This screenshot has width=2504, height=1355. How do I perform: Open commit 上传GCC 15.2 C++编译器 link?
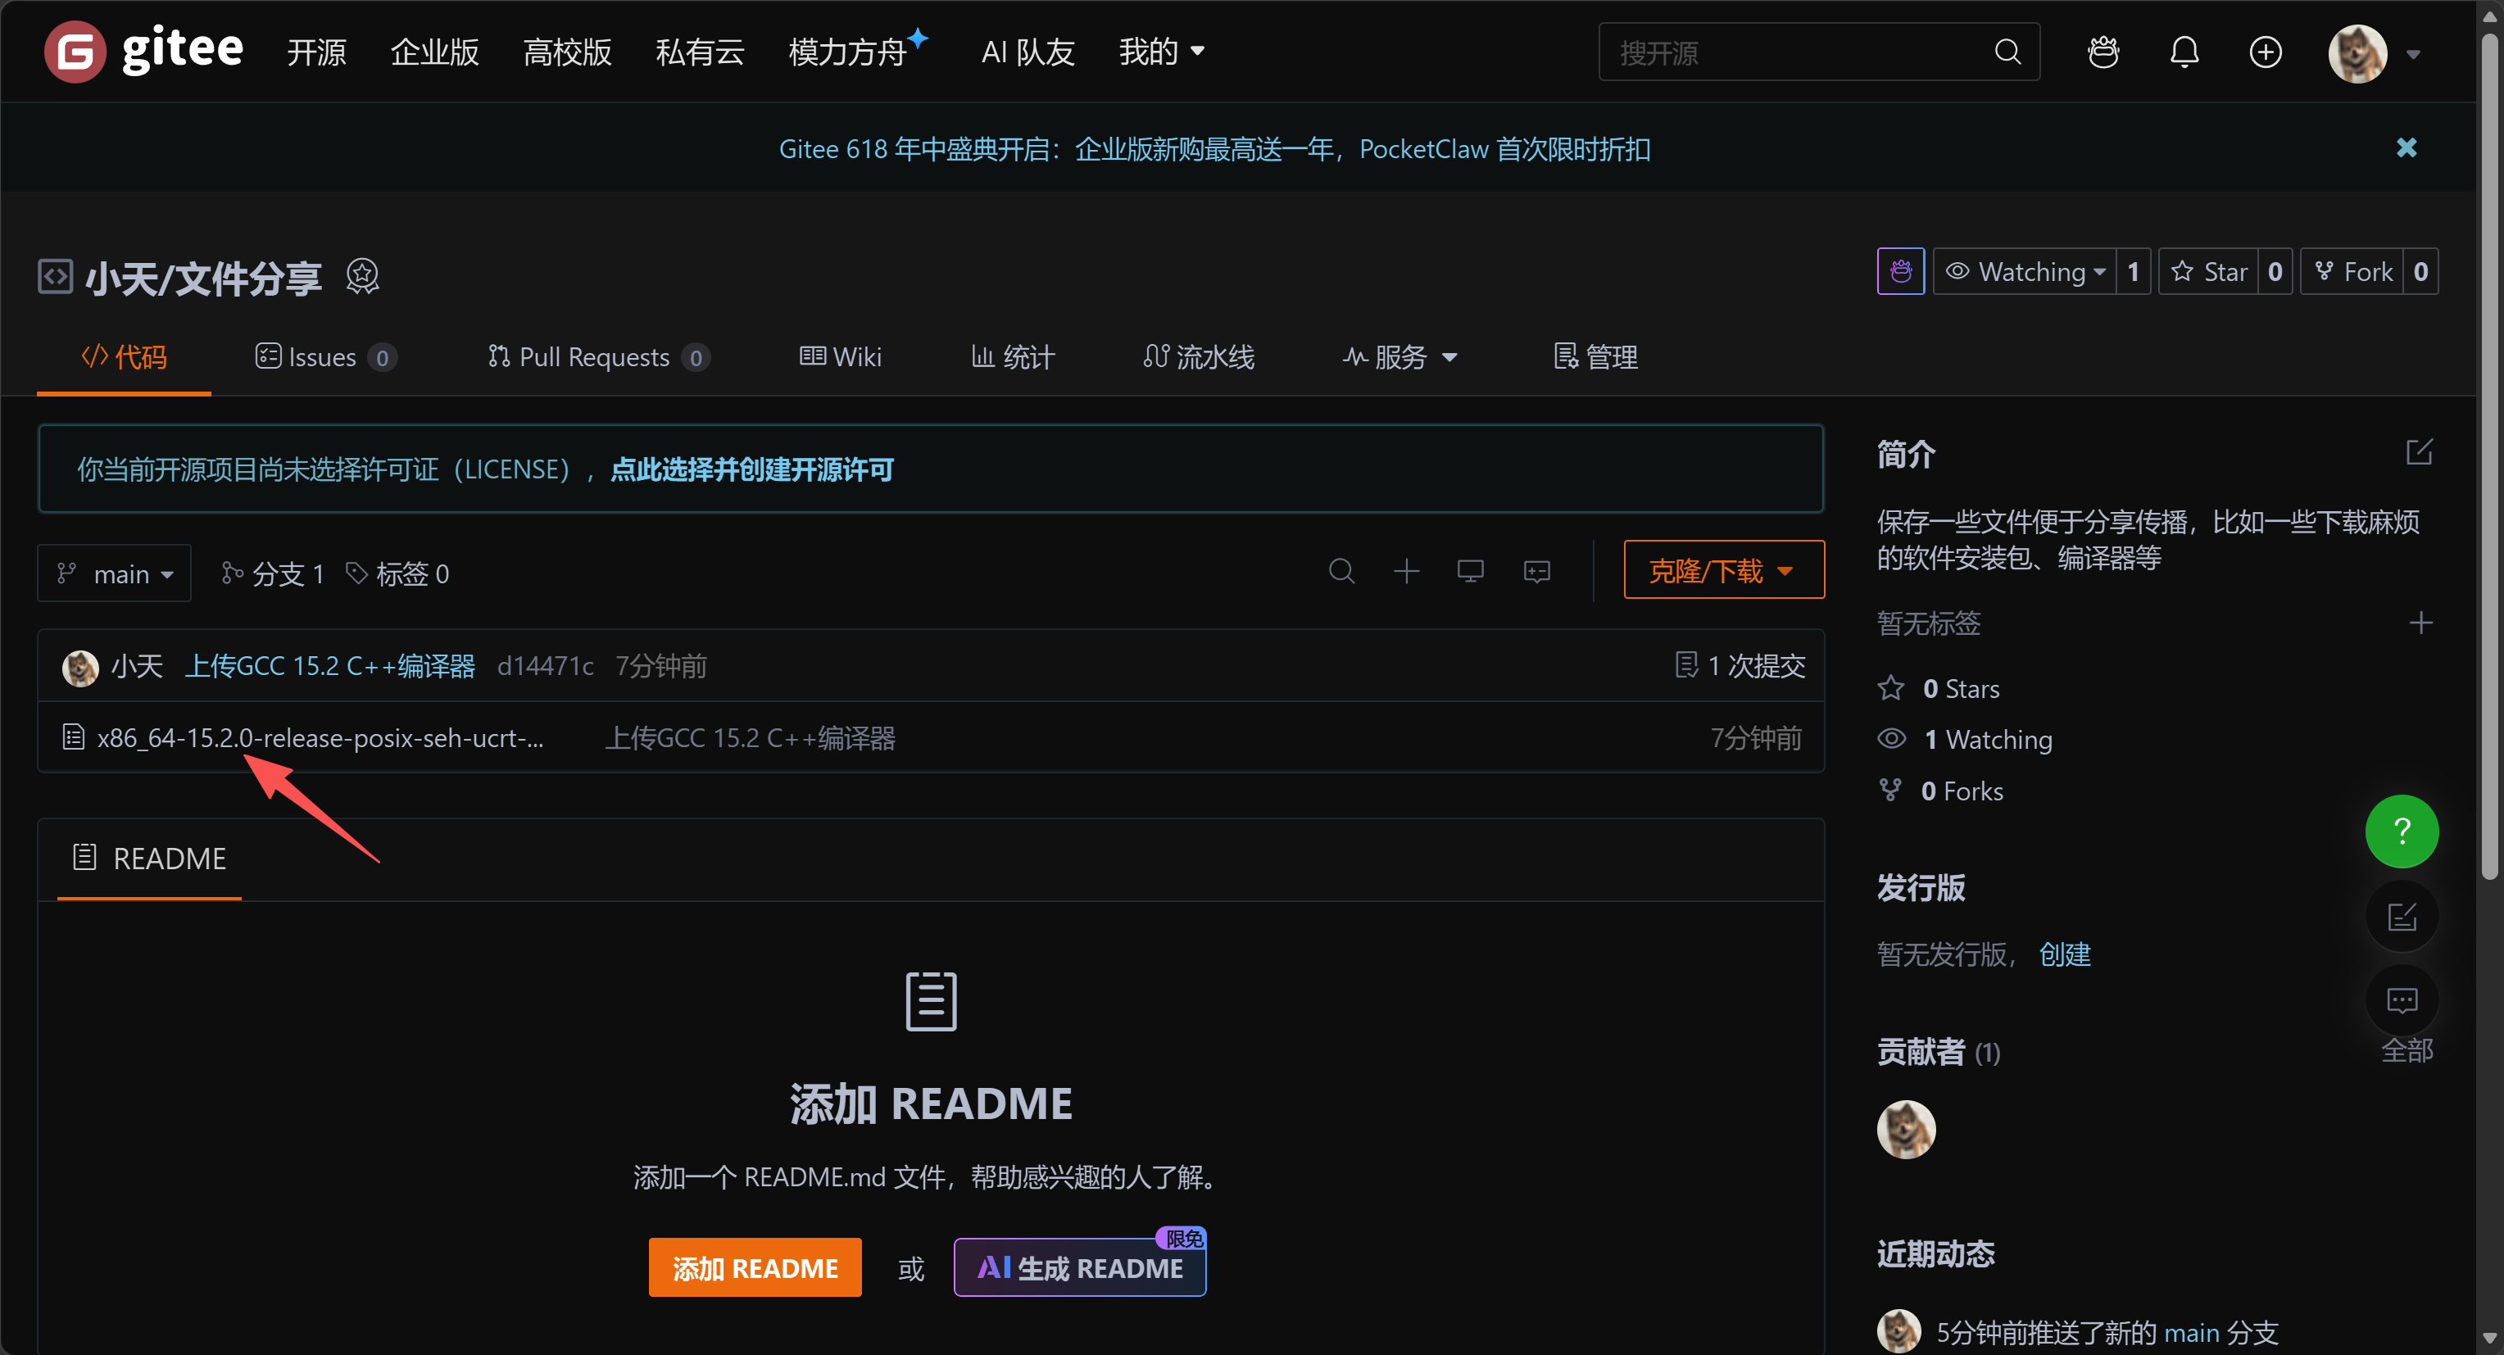(x=329, y=666)
